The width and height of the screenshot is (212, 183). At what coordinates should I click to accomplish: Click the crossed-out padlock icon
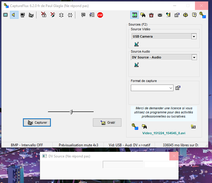point(44,14)
